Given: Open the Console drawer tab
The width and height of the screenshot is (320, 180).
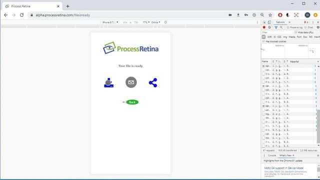Looking at the screenshot, I should pyautogui.click(x=272, y=155).
